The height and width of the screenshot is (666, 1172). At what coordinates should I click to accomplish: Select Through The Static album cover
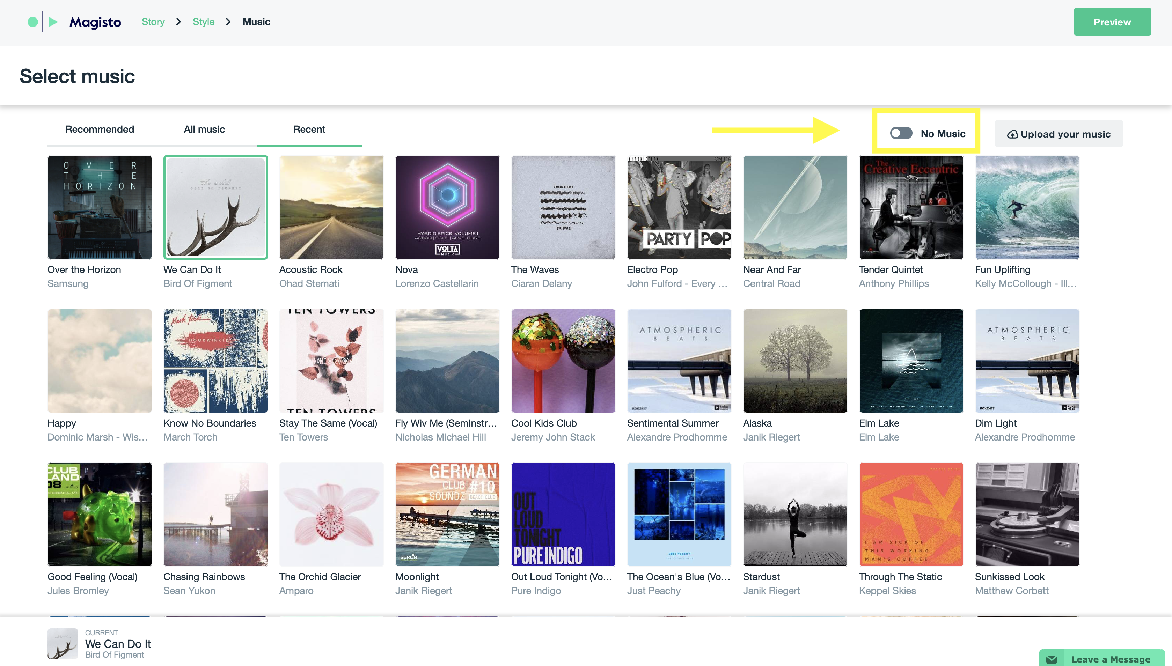pos(911,515)
